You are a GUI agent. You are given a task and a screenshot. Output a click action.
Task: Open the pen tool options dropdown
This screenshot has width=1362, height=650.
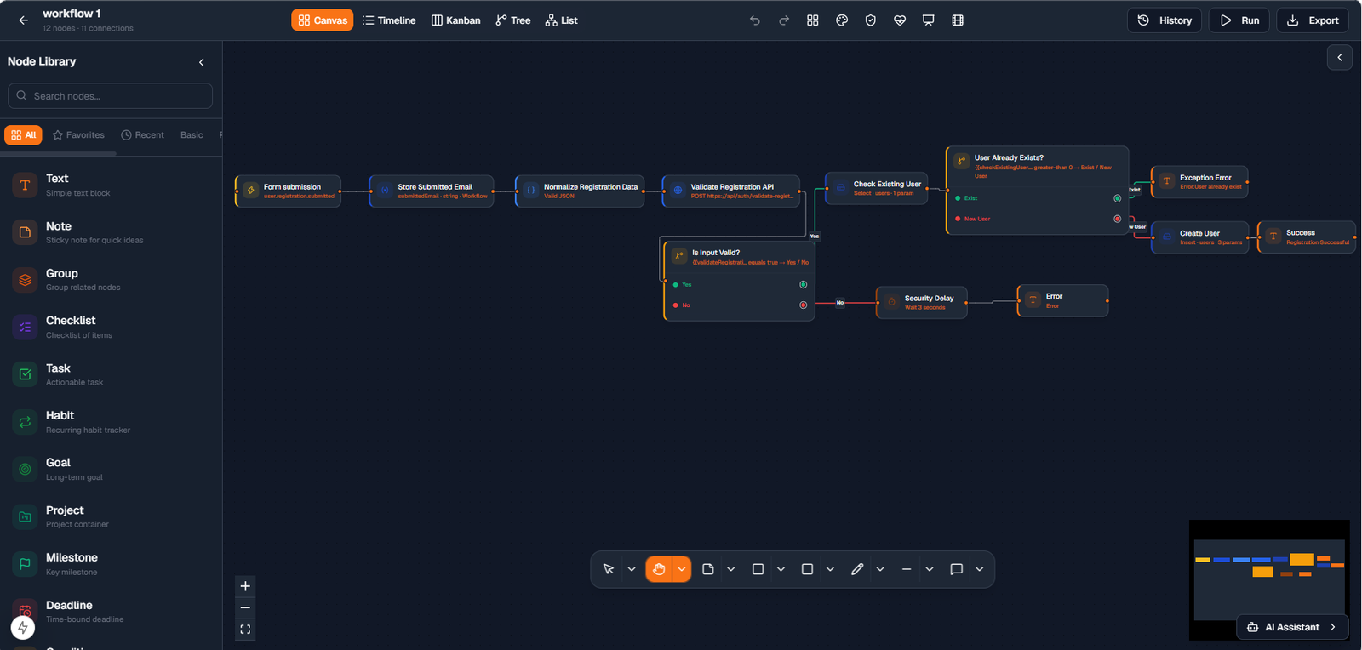point(880,569)
